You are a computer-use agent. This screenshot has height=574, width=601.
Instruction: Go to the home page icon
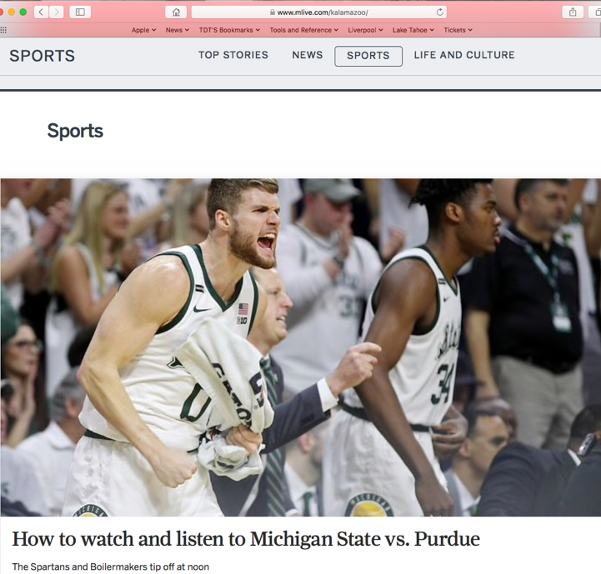[176, 12]
